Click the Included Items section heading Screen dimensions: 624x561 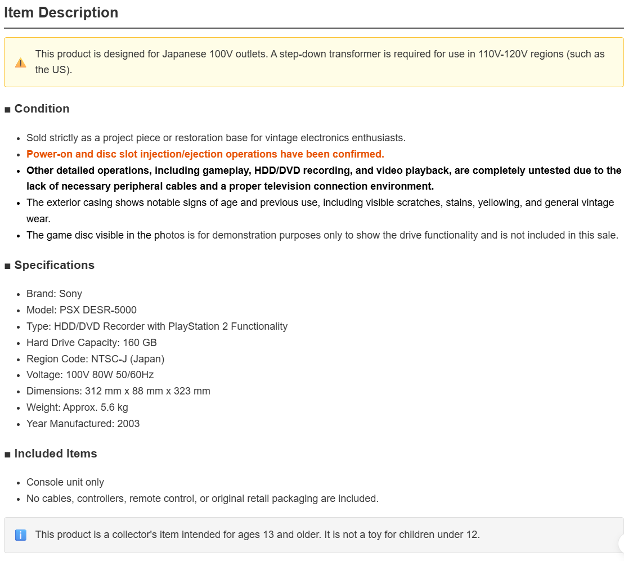(56, 454)
